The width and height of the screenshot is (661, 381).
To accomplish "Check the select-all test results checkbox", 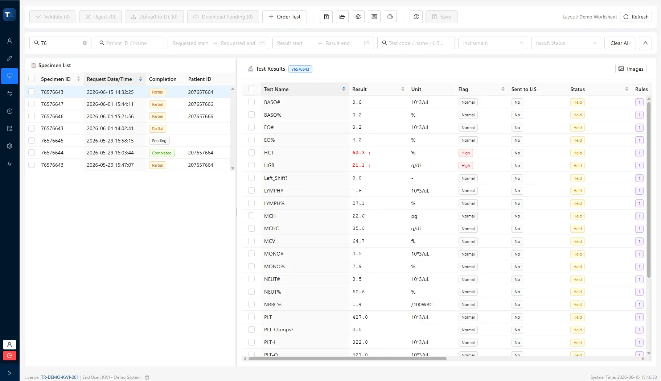I will pyautogui.click(x=251, y=89).
